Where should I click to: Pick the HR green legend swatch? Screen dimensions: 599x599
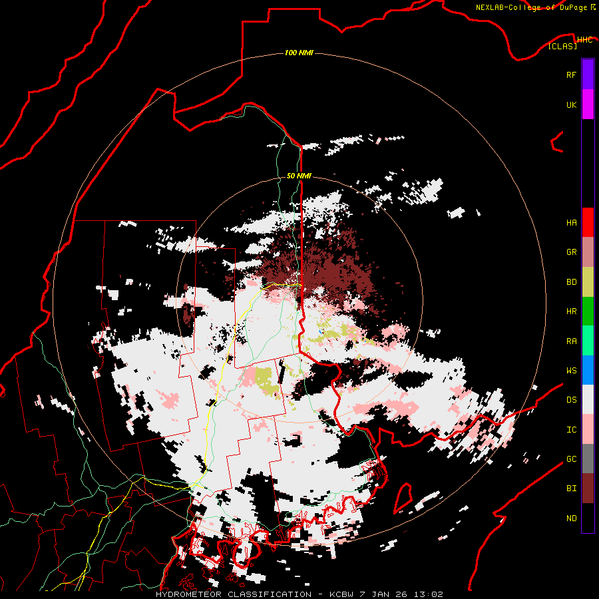click(x=588, y=311)
